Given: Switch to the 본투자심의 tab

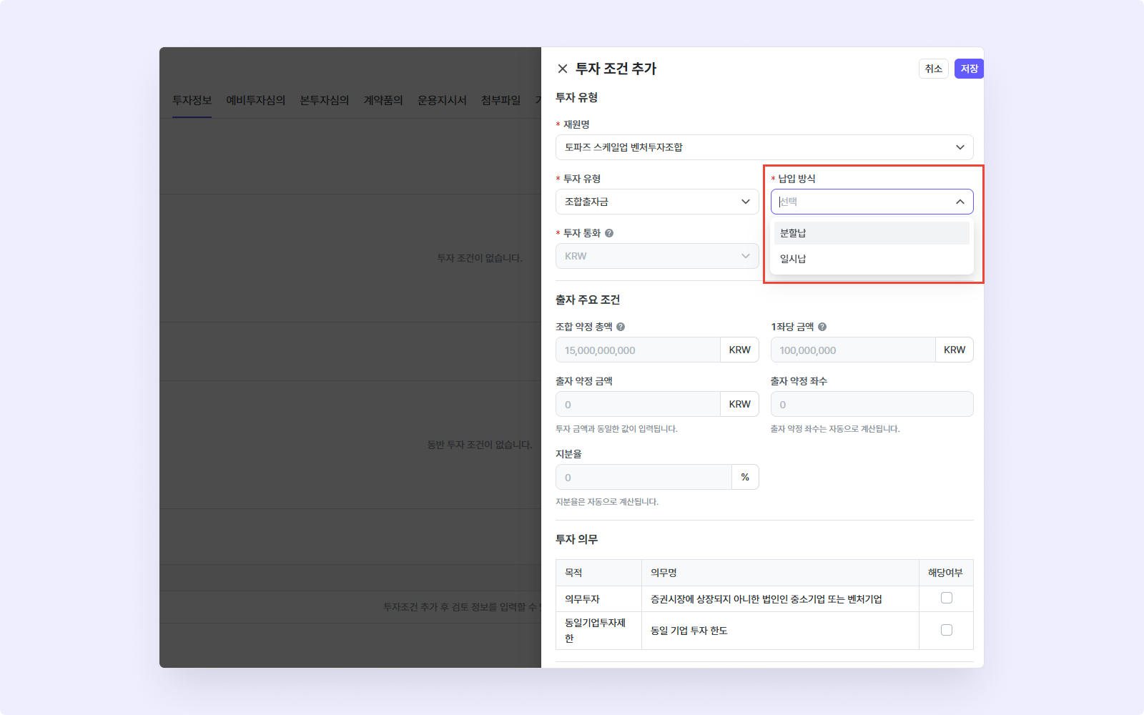Looking at the screenshot, I should point(324,100).
